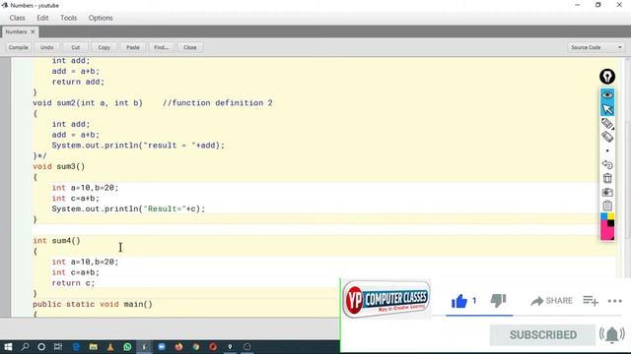The image size is (631, 354).
Task: Click the '//function definition 2' comment
Action: pos(218,103)
